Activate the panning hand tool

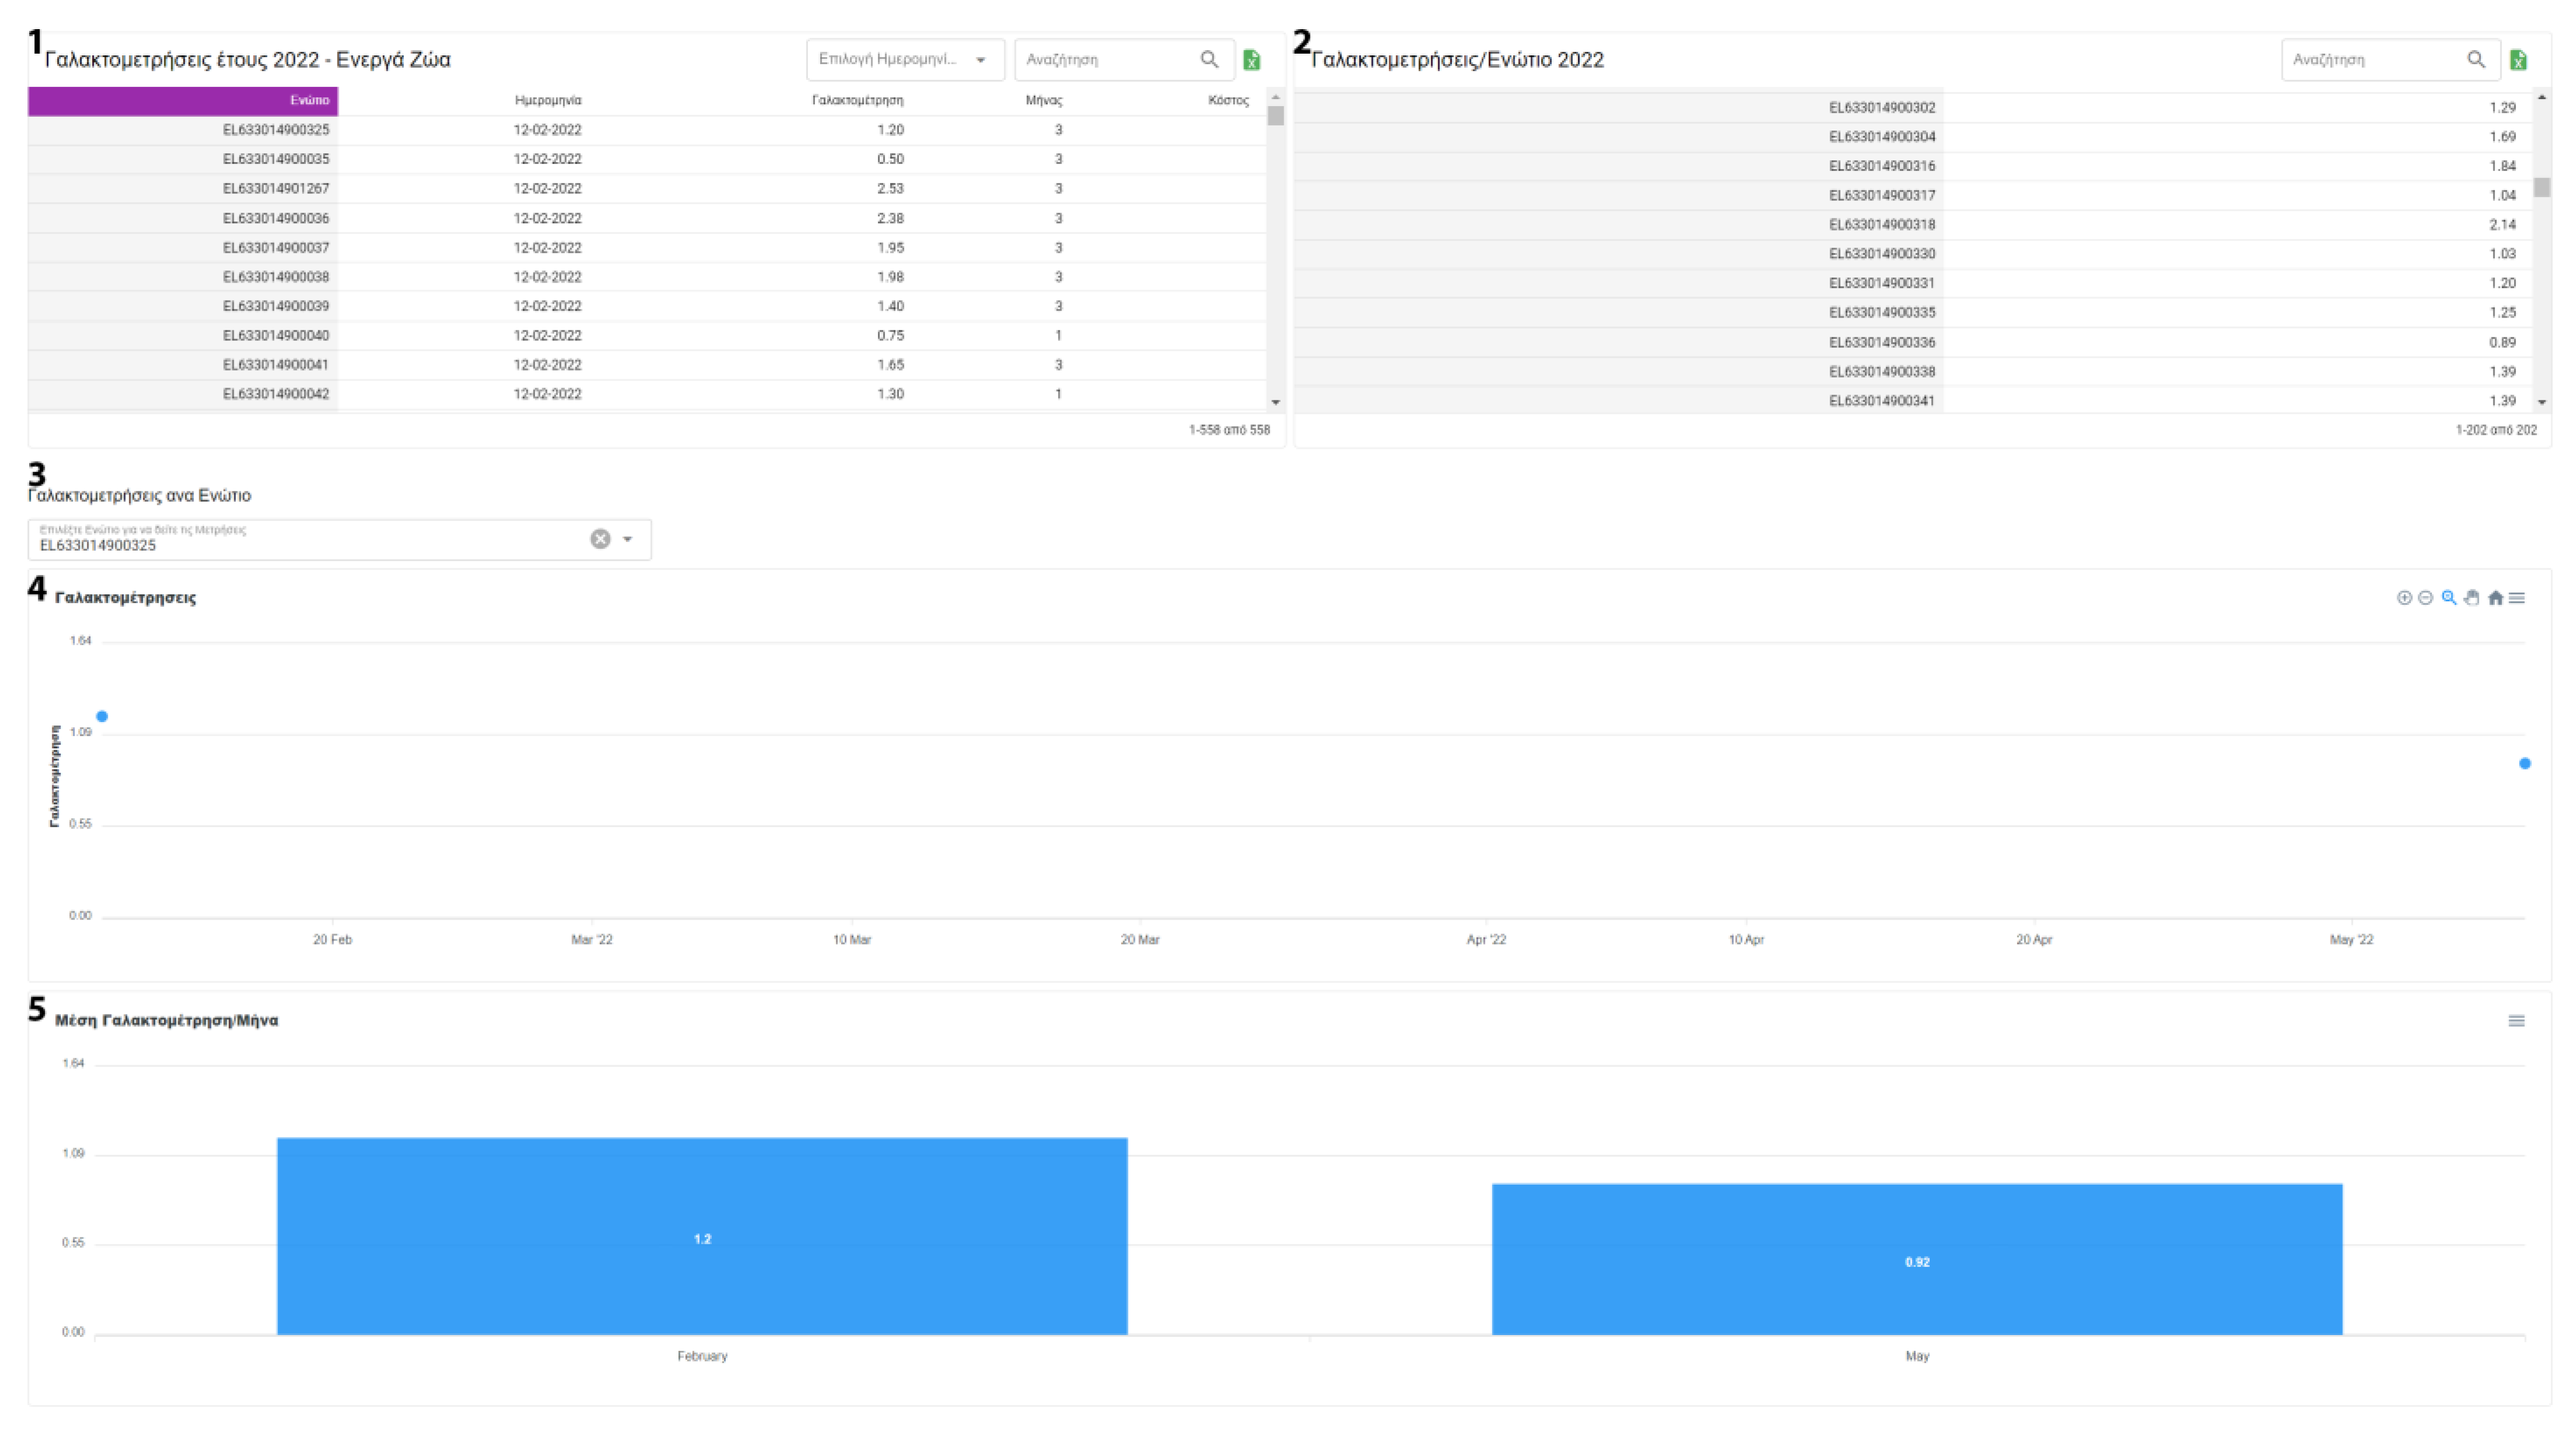click(x=2472, y=598)
